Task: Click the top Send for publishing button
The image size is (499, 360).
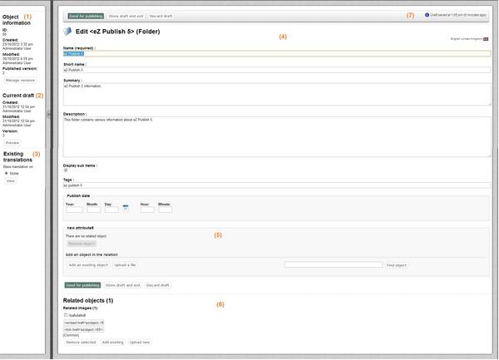Action: [x=86, y=16]
